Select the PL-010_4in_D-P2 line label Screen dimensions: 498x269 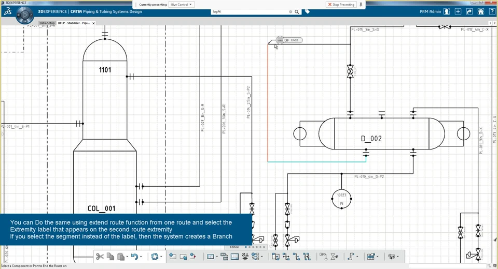click(369, 176)
